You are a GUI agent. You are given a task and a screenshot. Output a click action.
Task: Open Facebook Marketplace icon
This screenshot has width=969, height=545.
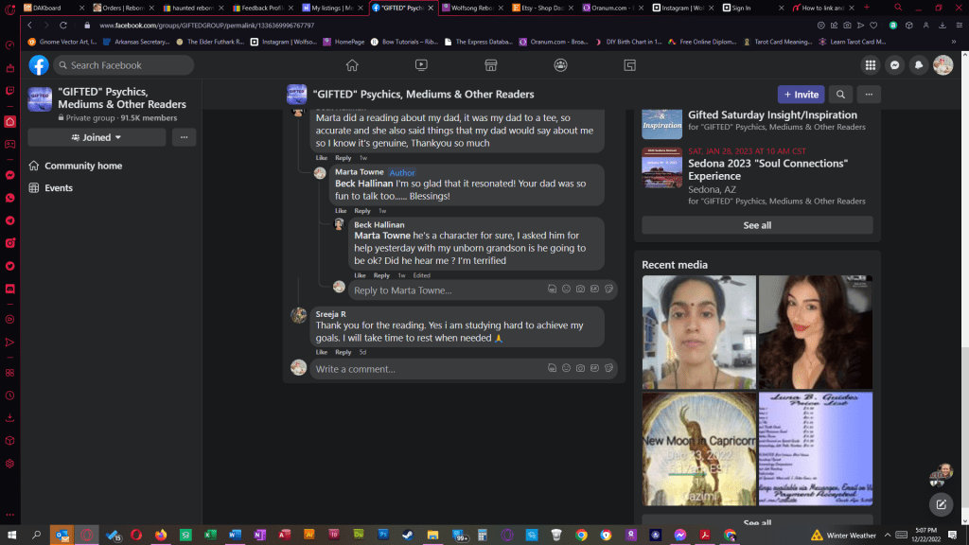tap(490, 65)
